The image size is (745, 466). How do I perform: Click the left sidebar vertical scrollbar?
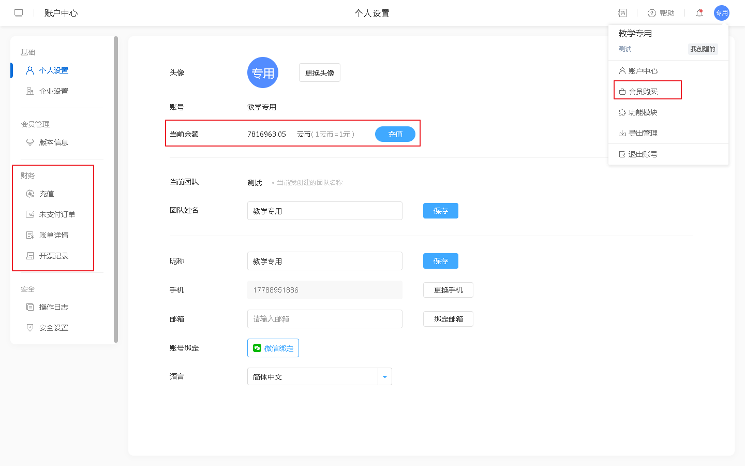pyautogui.click(x=116, y=189)
